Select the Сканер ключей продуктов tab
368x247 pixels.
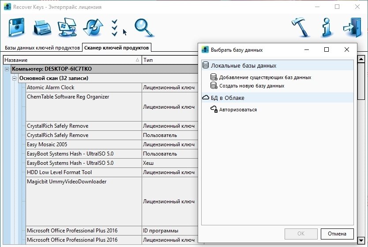tap(116, 48)
